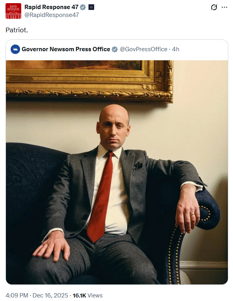Image resolution: width=233 pixels, height=301 pixels.
Task: Click Rapid Response 47 blue verified badge
Action: point(83,7)
